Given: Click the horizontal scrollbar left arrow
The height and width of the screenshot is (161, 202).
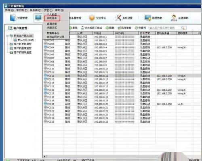Looking at the screenshot, I should click(45, 156).
